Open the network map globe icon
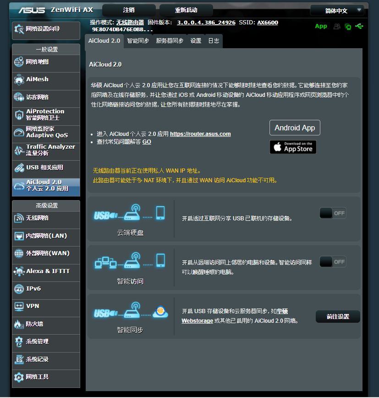 tap(19, 62)
